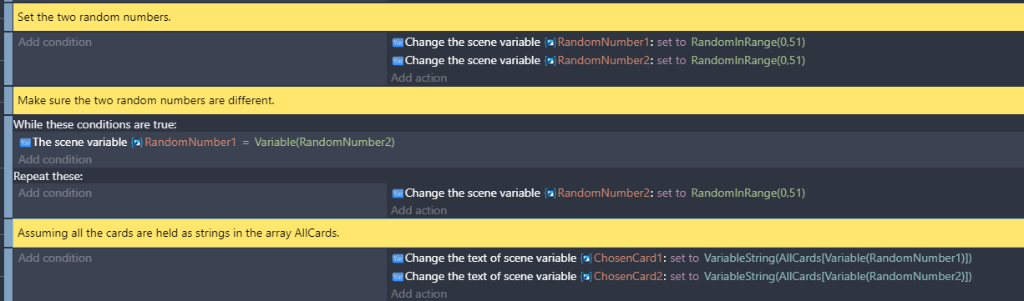Add condition to the first event
Image resolution: width=1024 pixels, height=301 pixels.
click(x=55, y=42)
